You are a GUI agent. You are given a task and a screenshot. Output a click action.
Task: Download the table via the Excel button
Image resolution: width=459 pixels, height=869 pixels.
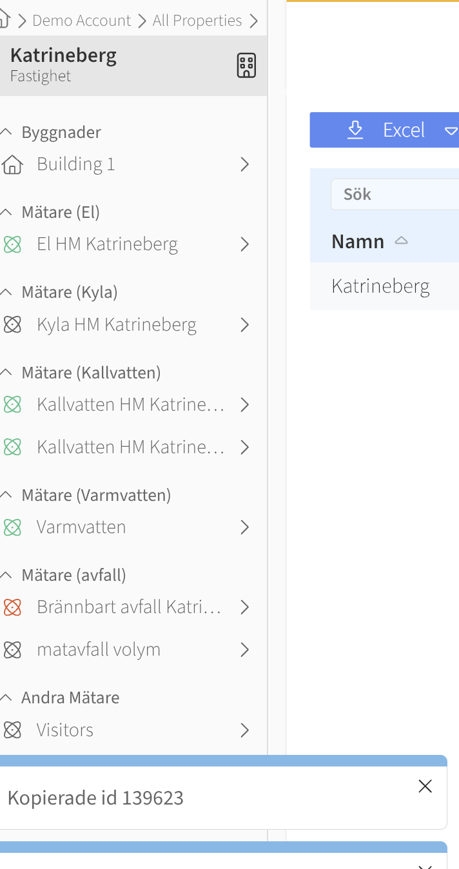click(386, 130)
